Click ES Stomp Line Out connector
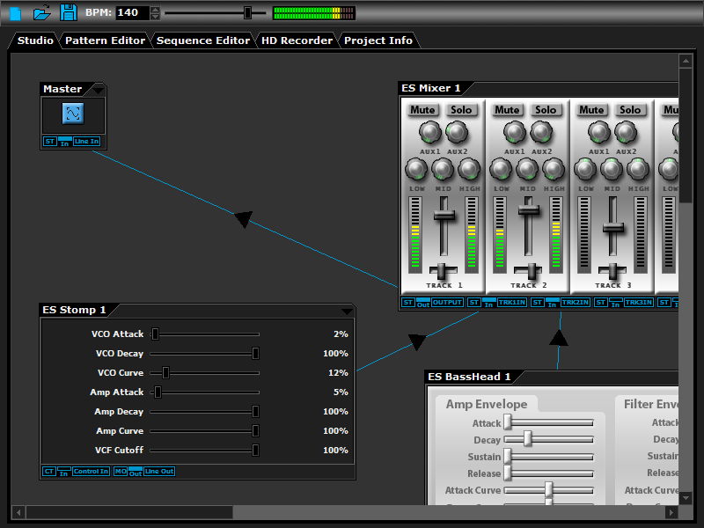This screenshot has height=528, width=704. pos(159,472)
